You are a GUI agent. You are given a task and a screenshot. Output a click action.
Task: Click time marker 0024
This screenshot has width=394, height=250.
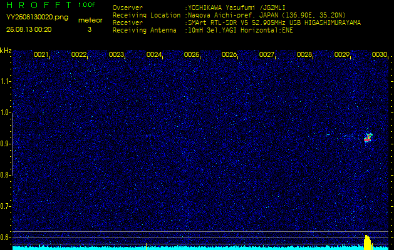pyautogui.click(x=154, y=54)
